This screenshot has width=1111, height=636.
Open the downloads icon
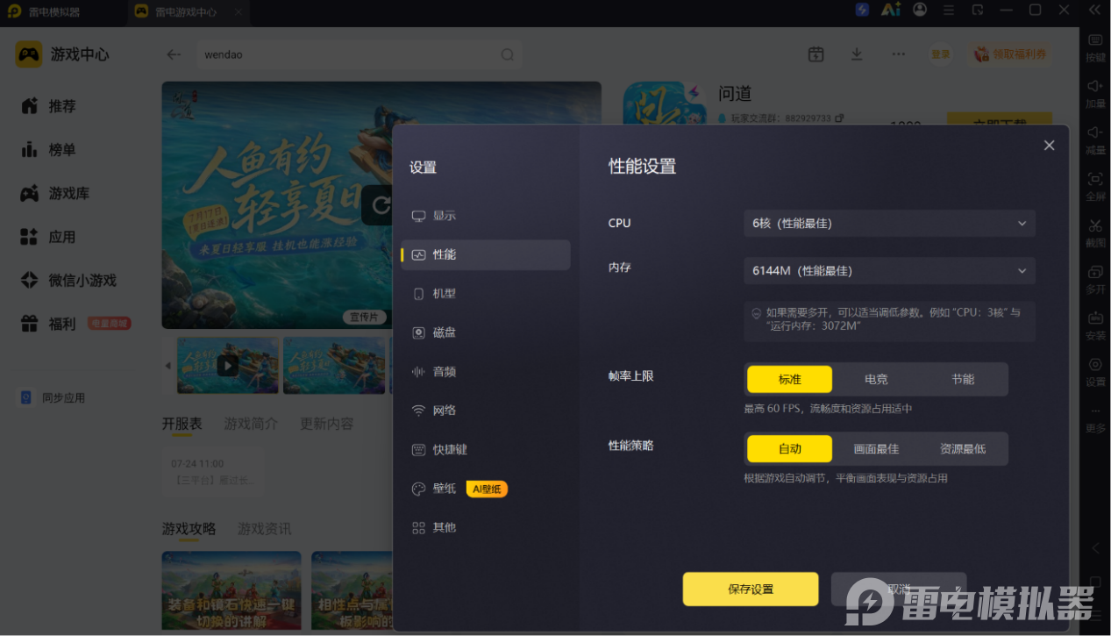[857, 54]
